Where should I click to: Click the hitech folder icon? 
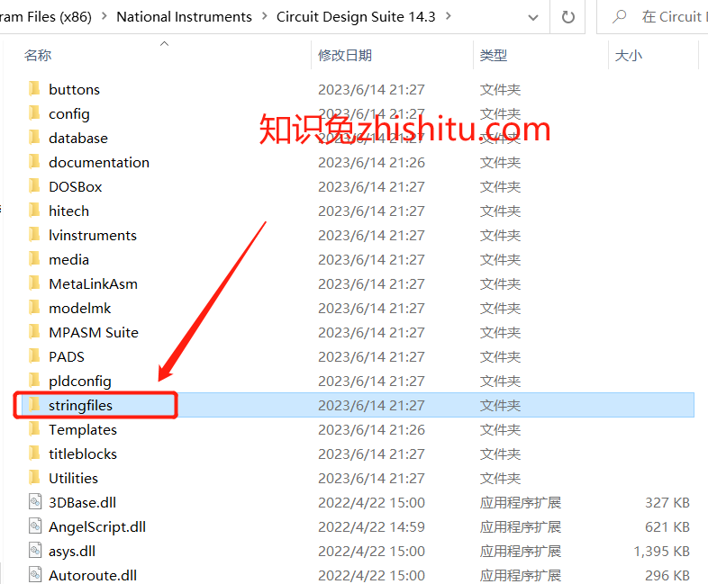[34, 211]
